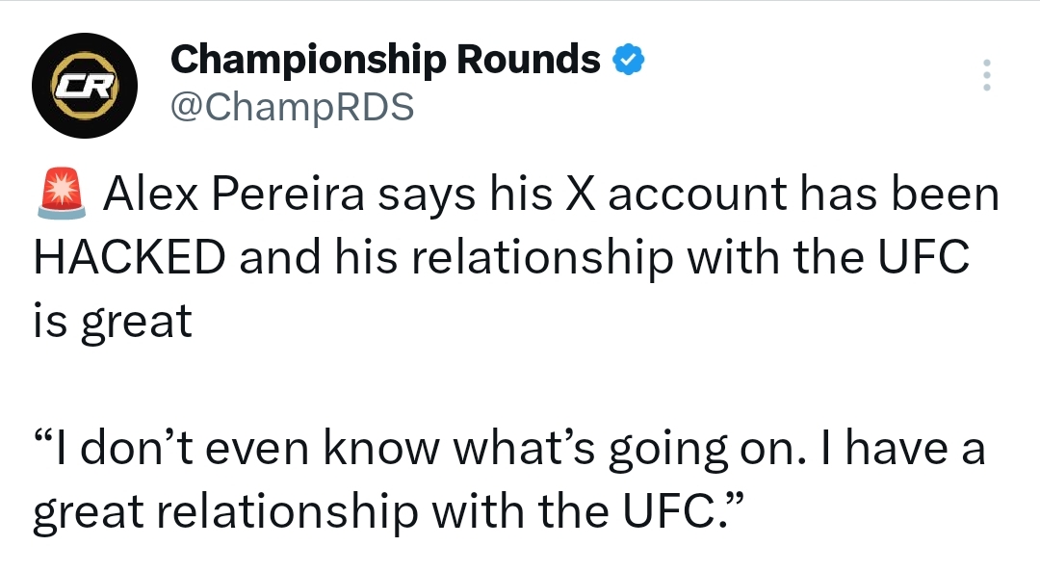Image resolution: width=1040 pixels, height=572 pixels.
Task: Open the three-dot more options menu
Action: [986, 75]
